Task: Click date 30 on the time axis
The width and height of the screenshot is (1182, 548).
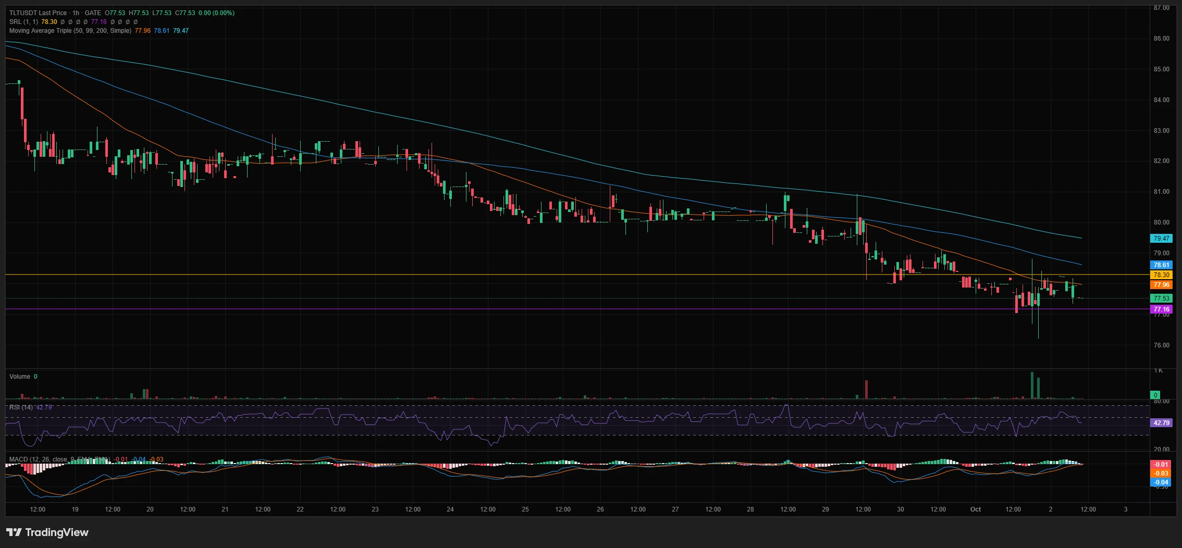Action: pyautogui.click(x=901, y=509)
